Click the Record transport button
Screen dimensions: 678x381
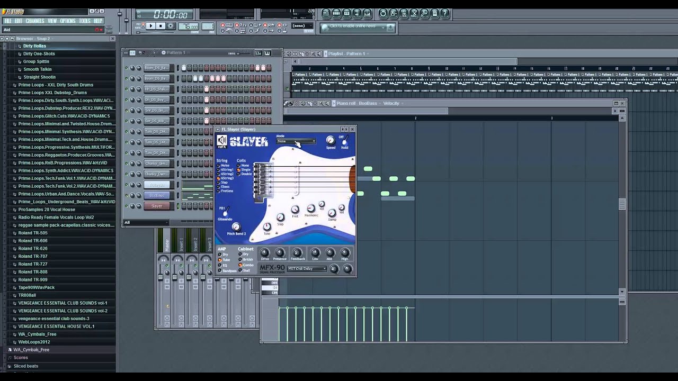pyautogui.click(x=171, y=26)
